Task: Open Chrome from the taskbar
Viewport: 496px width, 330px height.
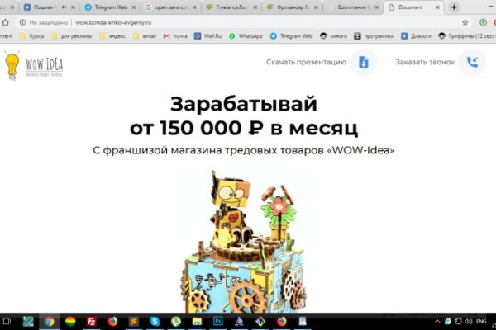Action: [49, 322]
